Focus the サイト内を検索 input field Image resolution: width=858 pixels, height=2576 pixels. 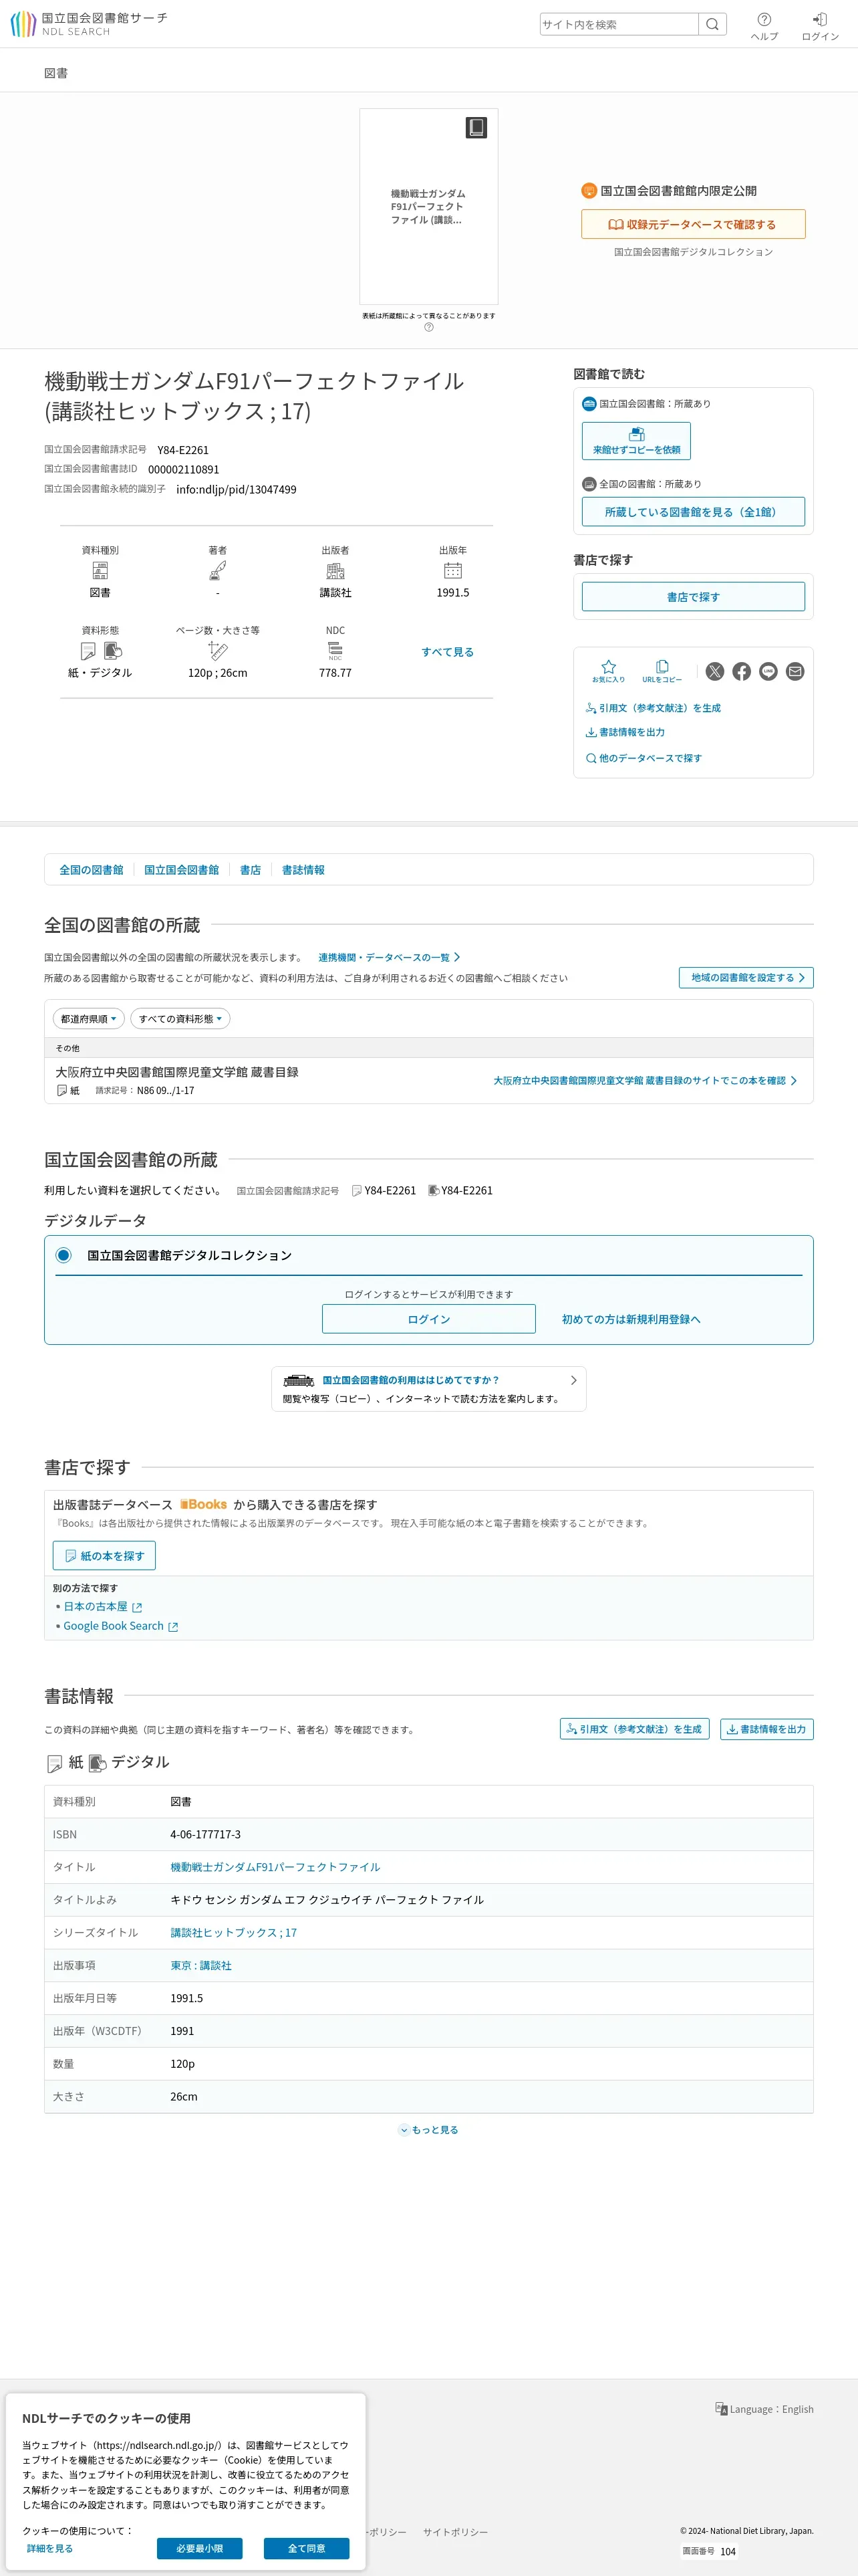[x=619, y=24]
